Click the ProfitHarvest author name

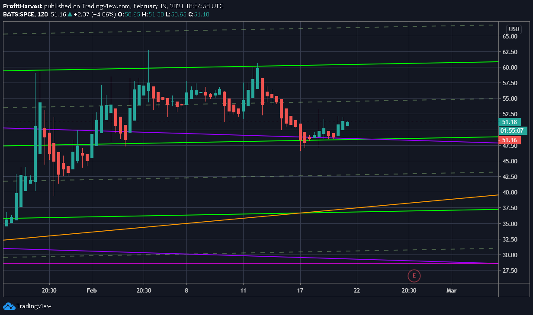coord(23,6)
